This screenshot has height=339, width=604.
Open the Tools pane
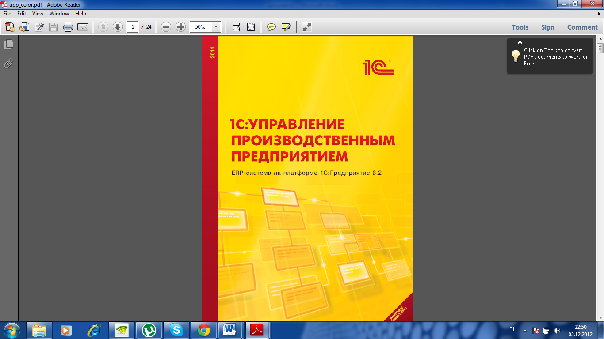pyautogui.click(x=520, y=27)
